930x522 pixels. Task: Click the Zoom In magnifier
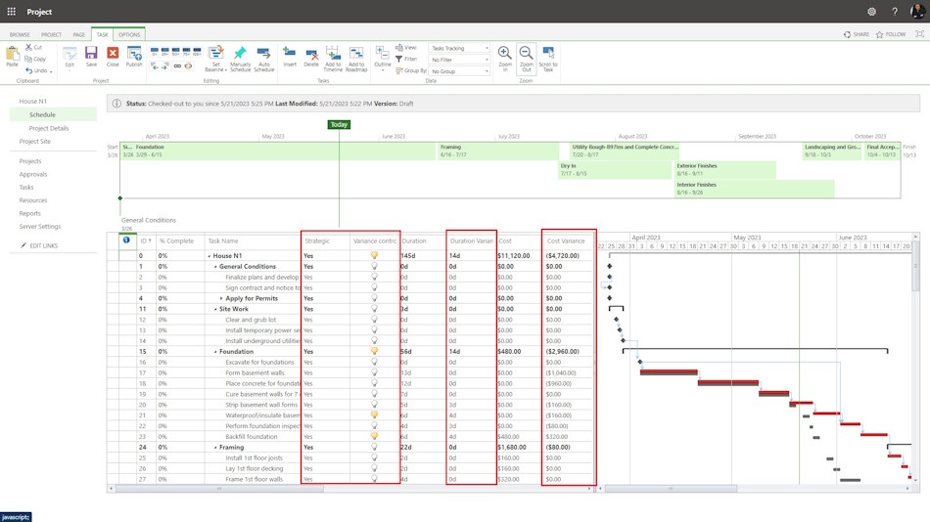click(x=505, y=54)
